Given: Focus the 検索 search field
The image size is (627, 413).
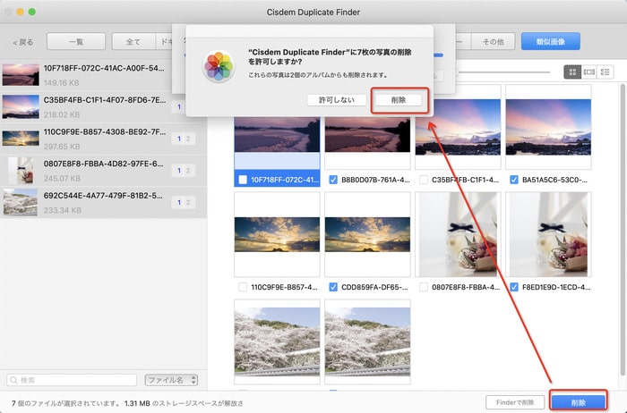Looking at the screenshot, I should [72, 380].
